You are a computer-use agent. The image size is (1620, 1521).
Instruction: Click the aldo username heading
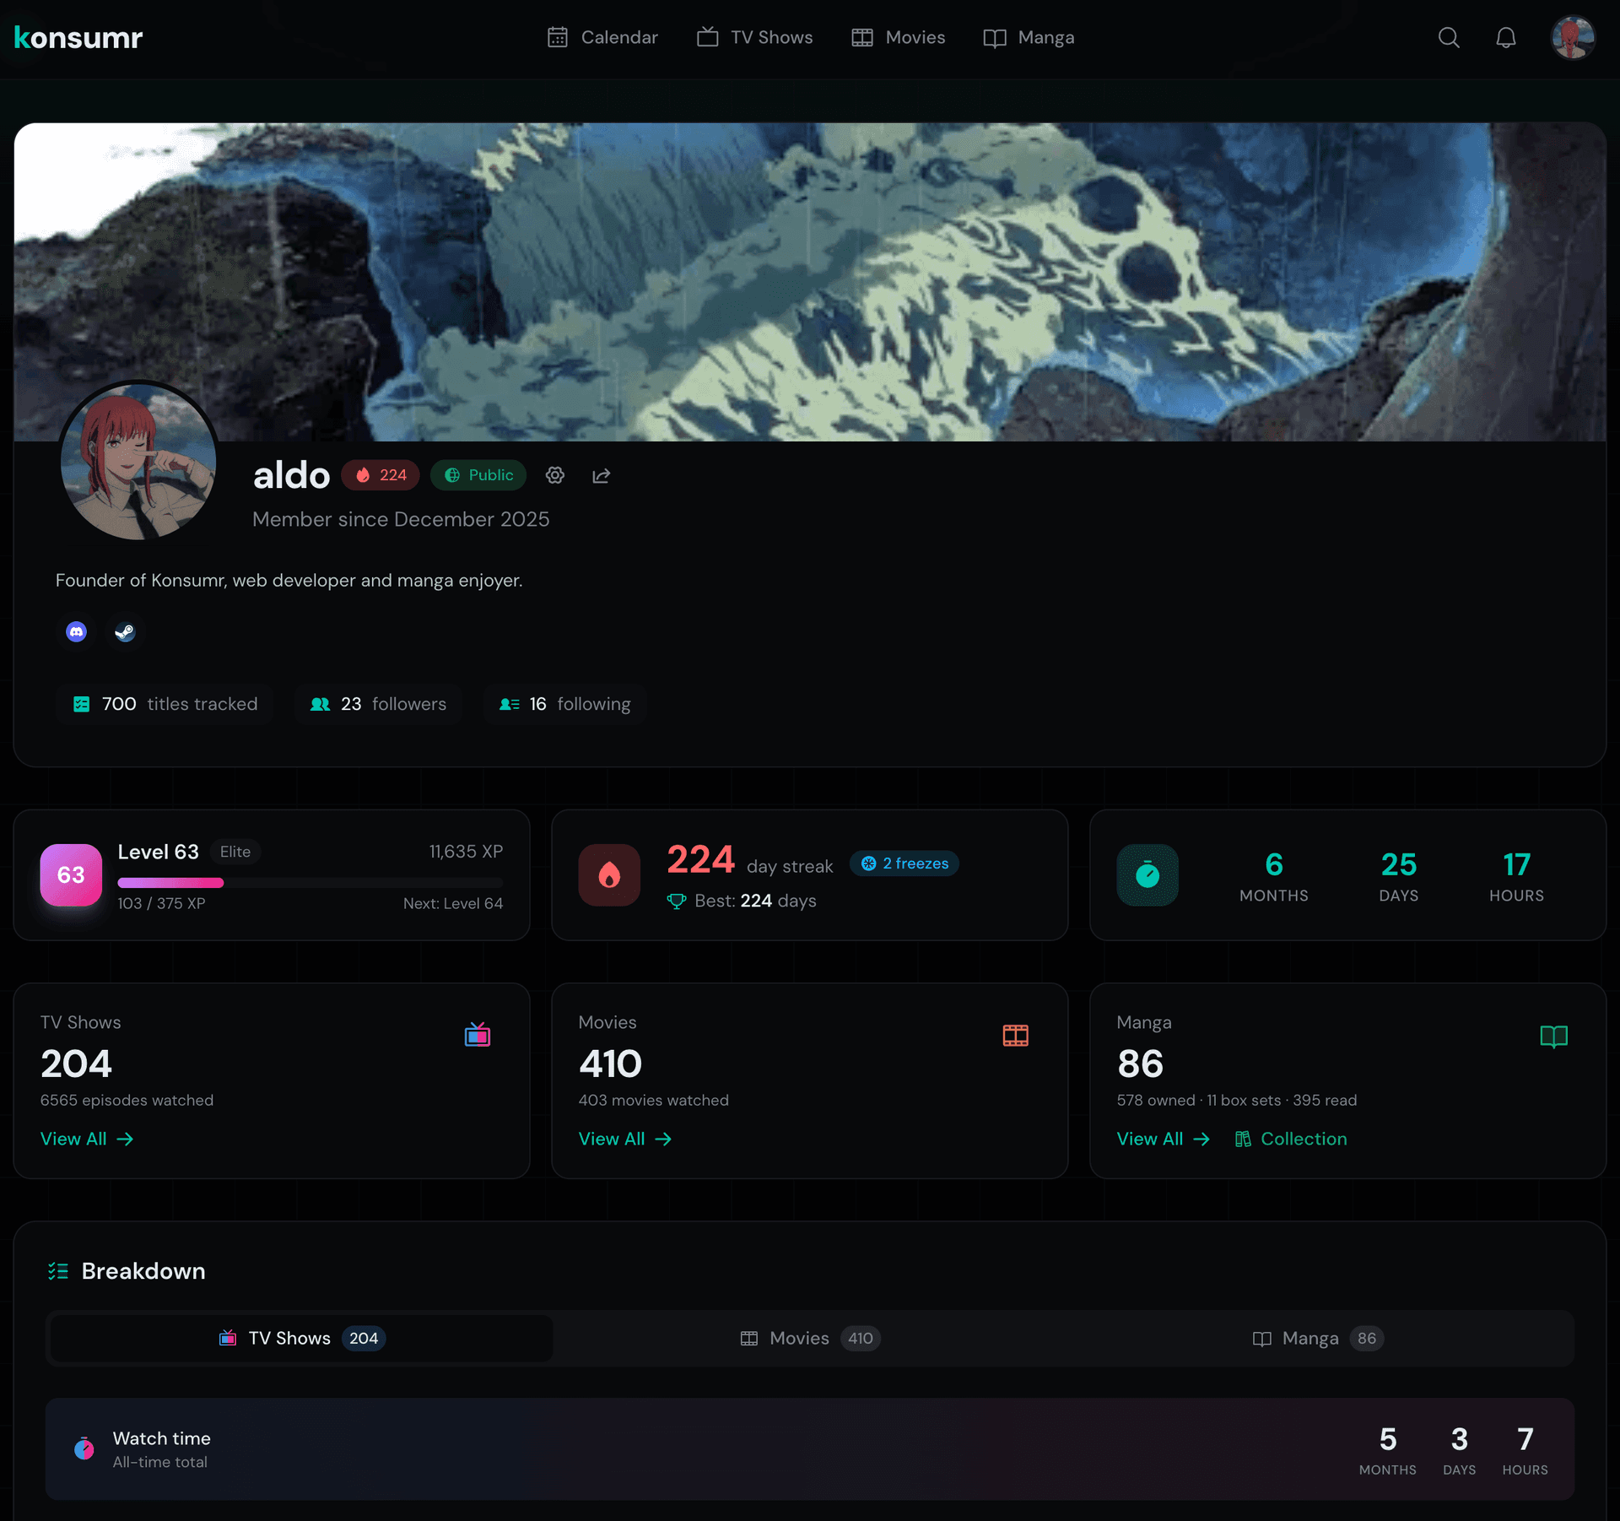pyautogui.click(x=292, y=475)
